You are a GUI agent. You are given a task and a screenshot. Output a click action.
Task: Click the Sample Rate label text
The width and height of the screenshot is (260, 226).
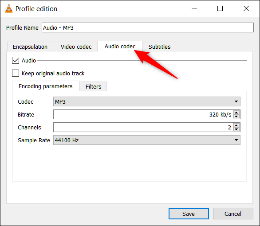[34, 140]
